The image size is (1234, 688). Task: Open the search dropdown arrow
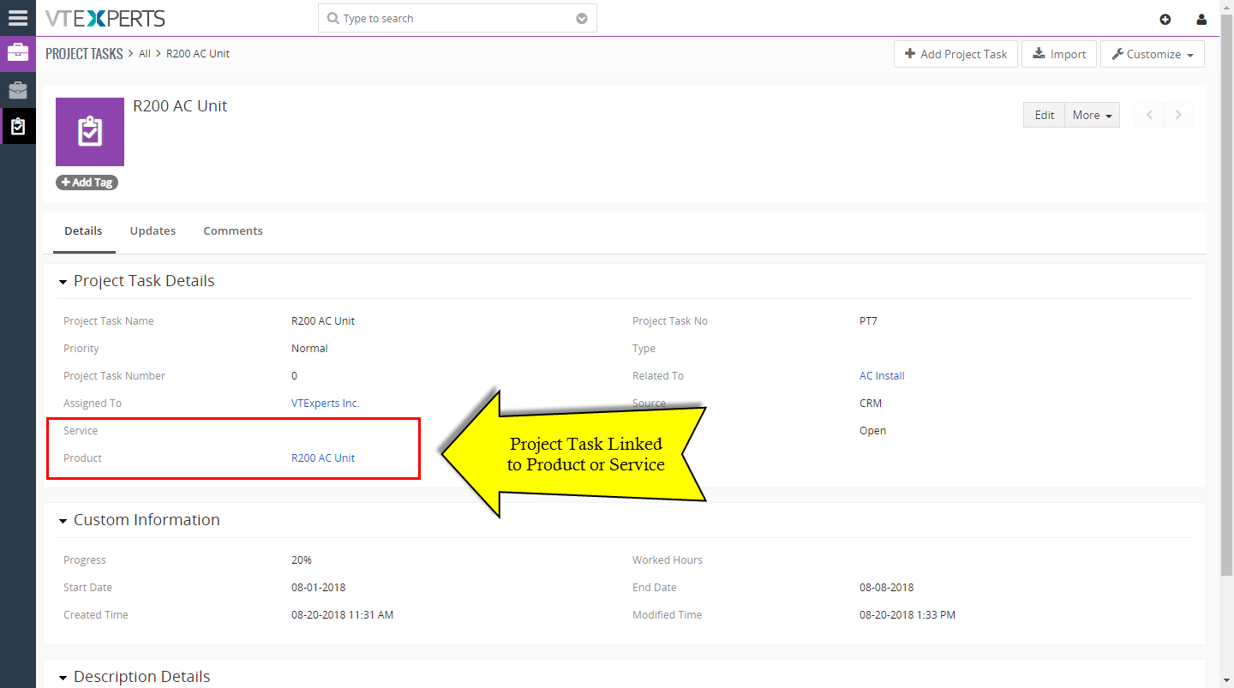(582, 19)
